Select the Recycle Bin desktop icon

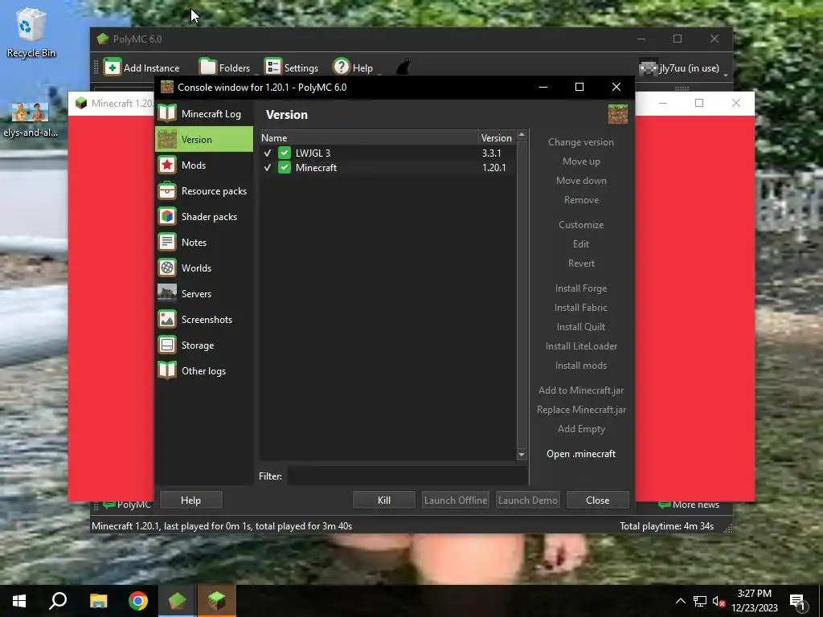point(31,34)
